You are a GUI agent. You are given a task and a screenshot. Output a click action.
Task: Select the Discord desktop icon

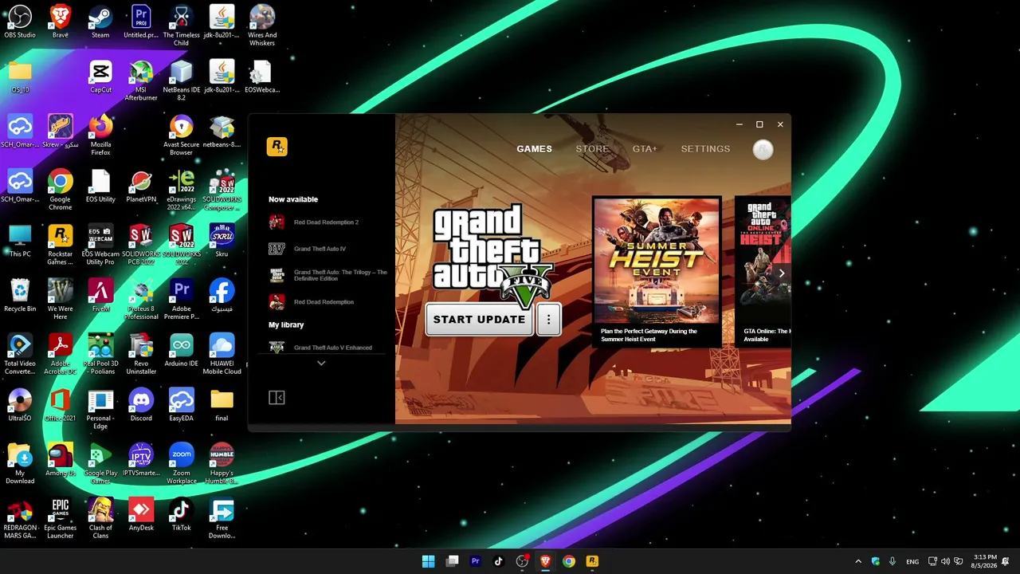tap(141, 404)
